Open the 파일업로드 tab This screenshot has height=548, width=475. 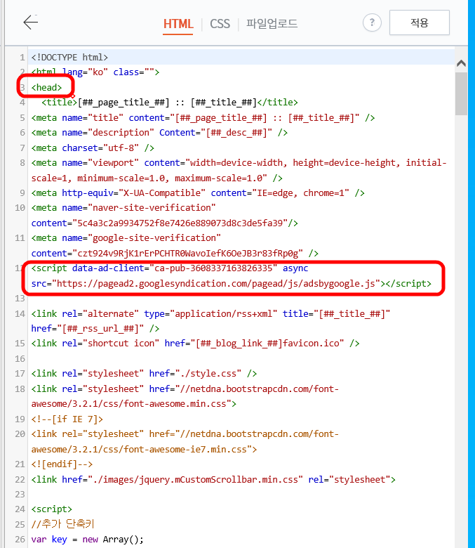272,23
